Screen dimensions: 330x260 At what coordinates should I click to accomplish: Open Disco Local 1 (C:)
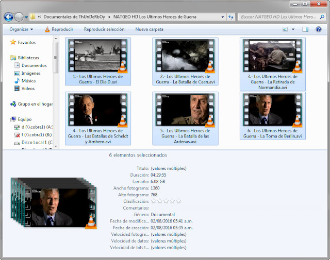[x=37, y=143]
